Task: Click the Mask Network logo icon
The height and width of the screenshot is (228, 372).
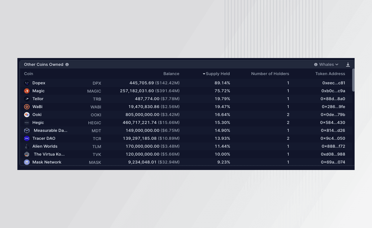Action: [x=27, y=162]
